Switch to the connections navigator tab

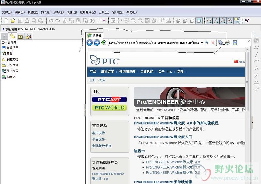point(28,36)
